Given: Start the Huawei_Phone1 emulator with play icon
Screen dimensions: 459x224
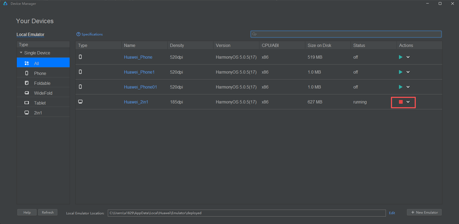Looking at the screenshot, I should point(401,72).
